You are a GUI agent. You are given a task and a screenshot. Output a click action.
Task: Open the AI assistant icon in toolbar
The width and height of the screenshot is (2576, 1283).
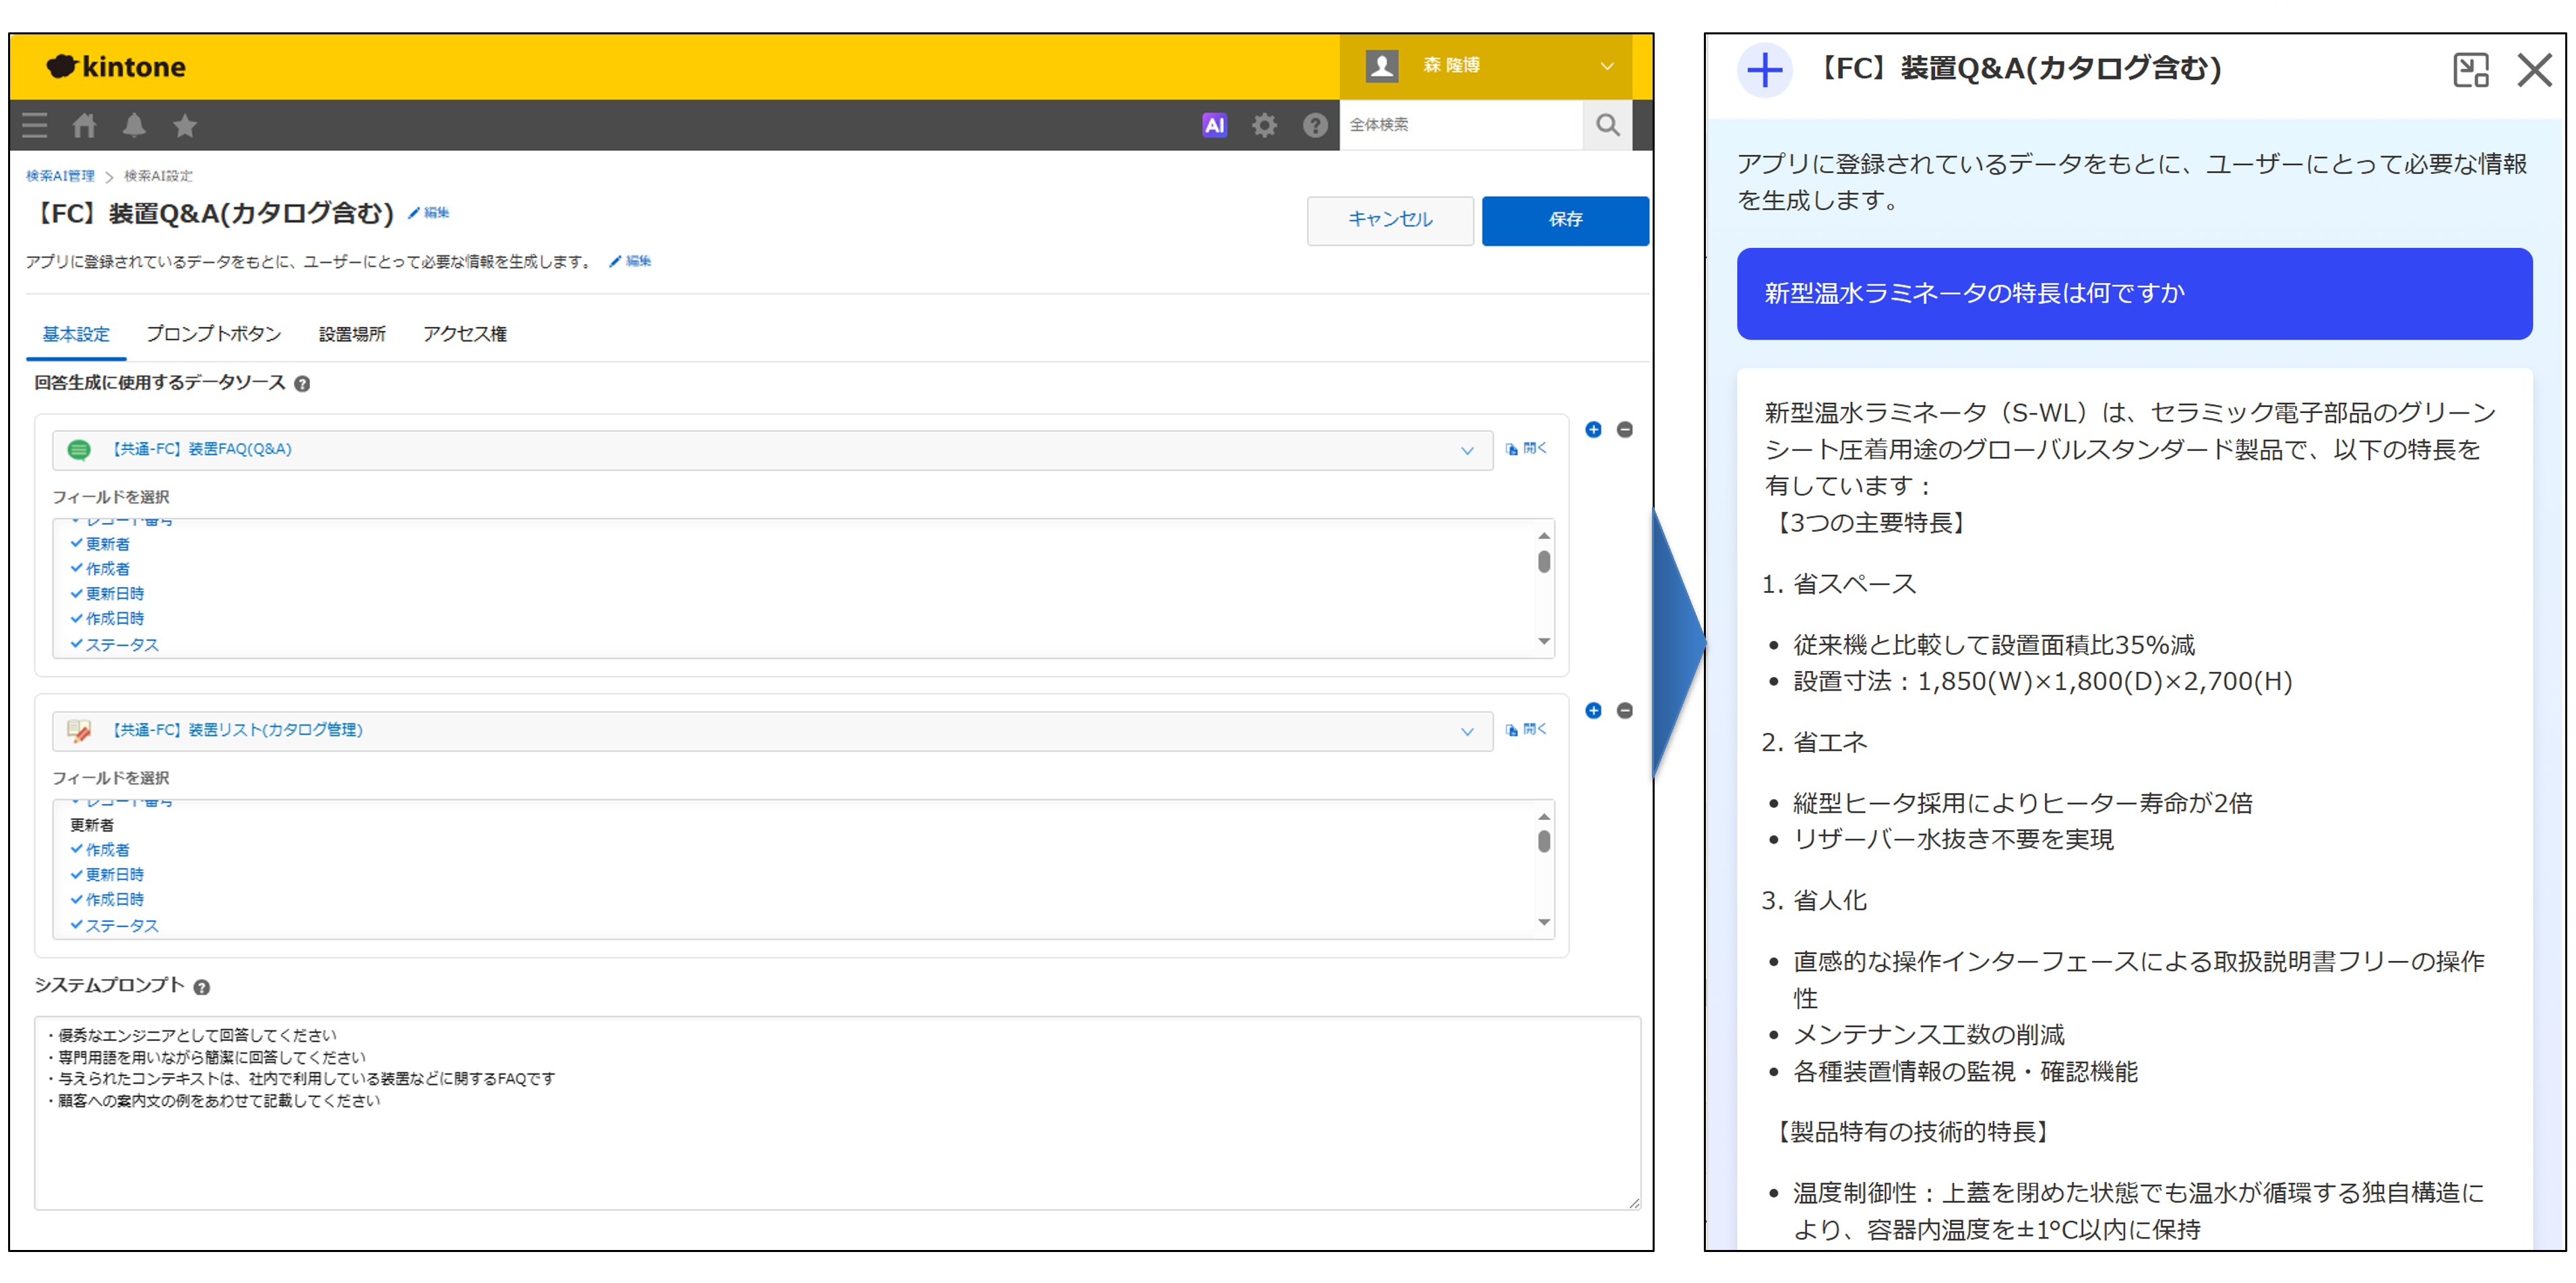[1214, 125]
